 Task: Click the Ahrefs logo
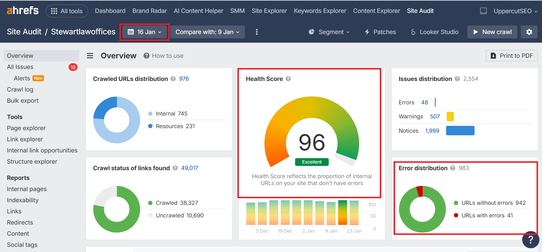22,11
